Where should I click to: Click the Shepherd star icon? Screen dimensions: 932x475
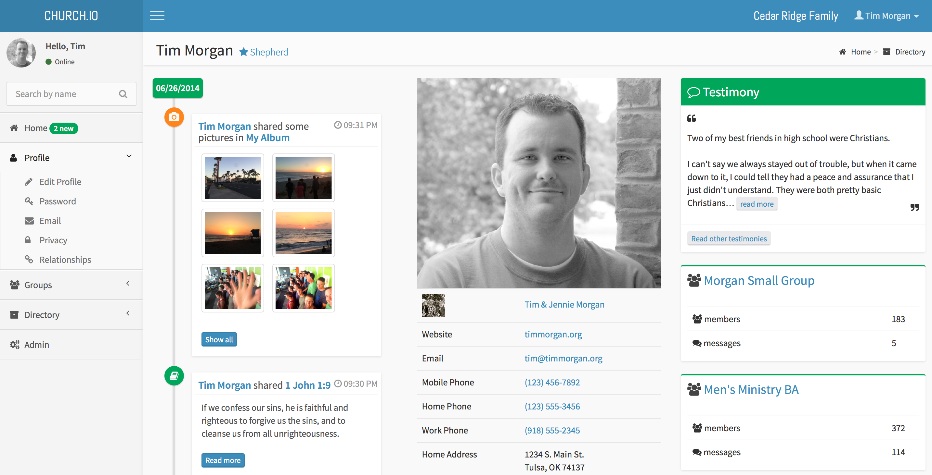[243, 52]
